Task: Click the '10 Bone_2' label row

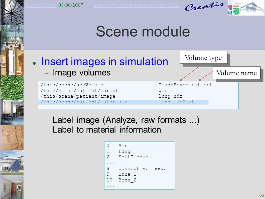Action: click(121, 180)
